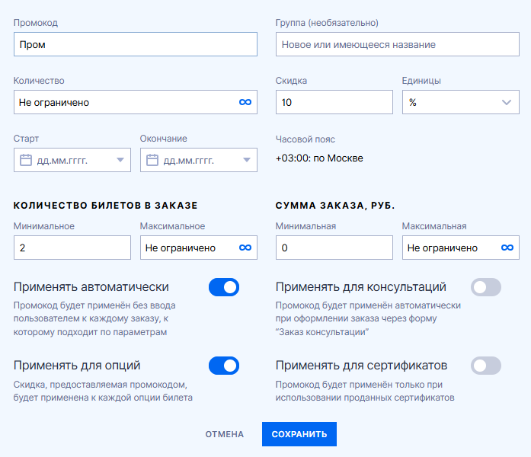
Task: Click infinity icon in Максимальная order sum field
Action: click(x=507, y=248)
